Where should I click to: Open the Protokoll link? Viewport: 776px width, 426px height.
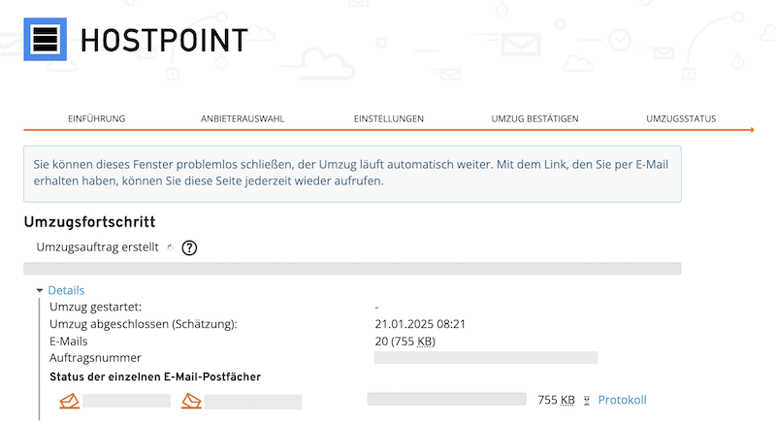[622, 400]
